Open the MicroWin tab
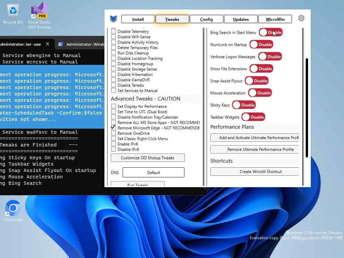Screen dimensions: 344x258 point(275,19)
